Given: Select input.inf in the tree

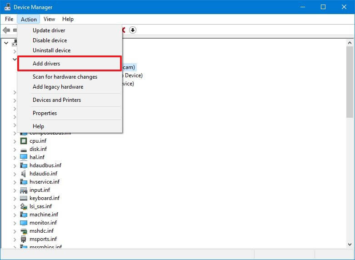Looking at the screenshot, I should 40,190.
